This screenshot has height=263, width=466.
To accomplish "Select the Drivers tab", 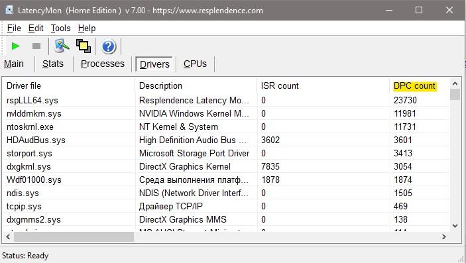I will point(154,64).
